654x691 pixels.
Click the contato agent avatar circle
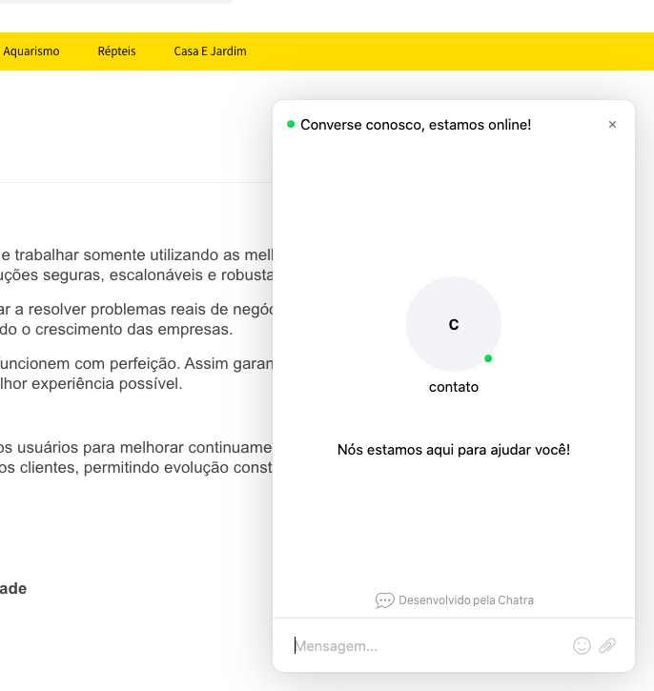point(454,324)
